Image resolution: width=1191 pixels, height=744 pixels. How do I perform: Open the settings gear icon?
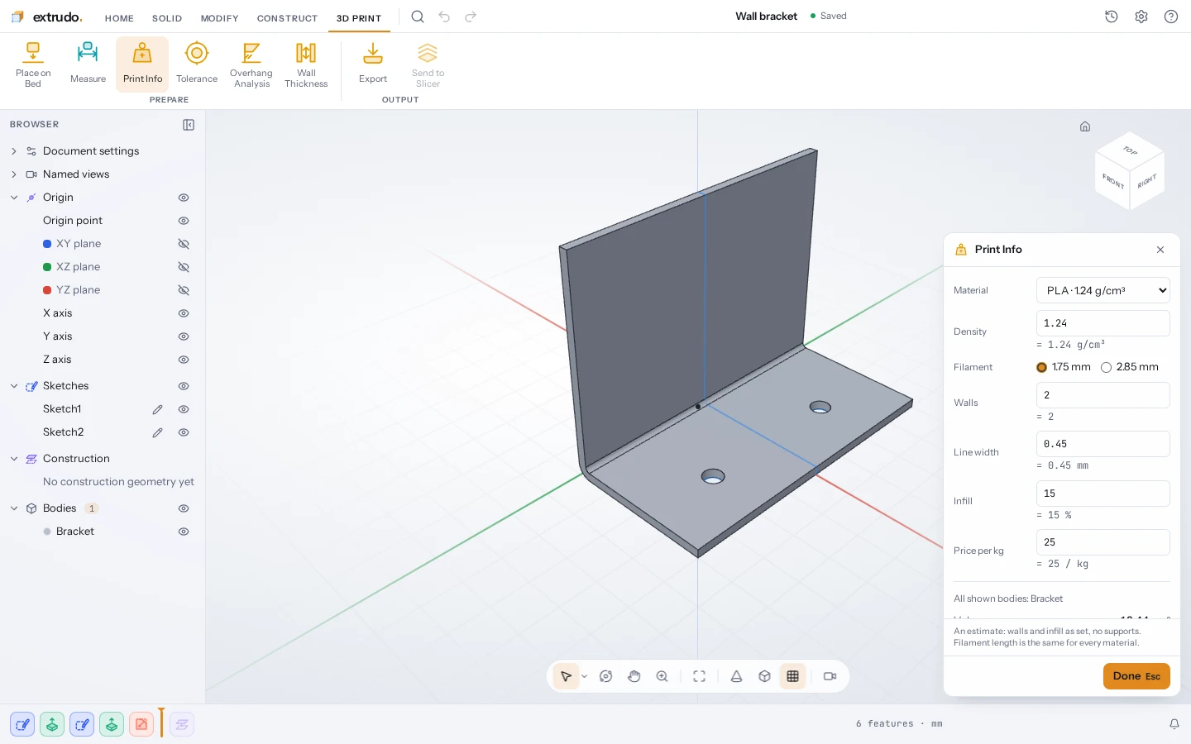(x=1141, y=17)
